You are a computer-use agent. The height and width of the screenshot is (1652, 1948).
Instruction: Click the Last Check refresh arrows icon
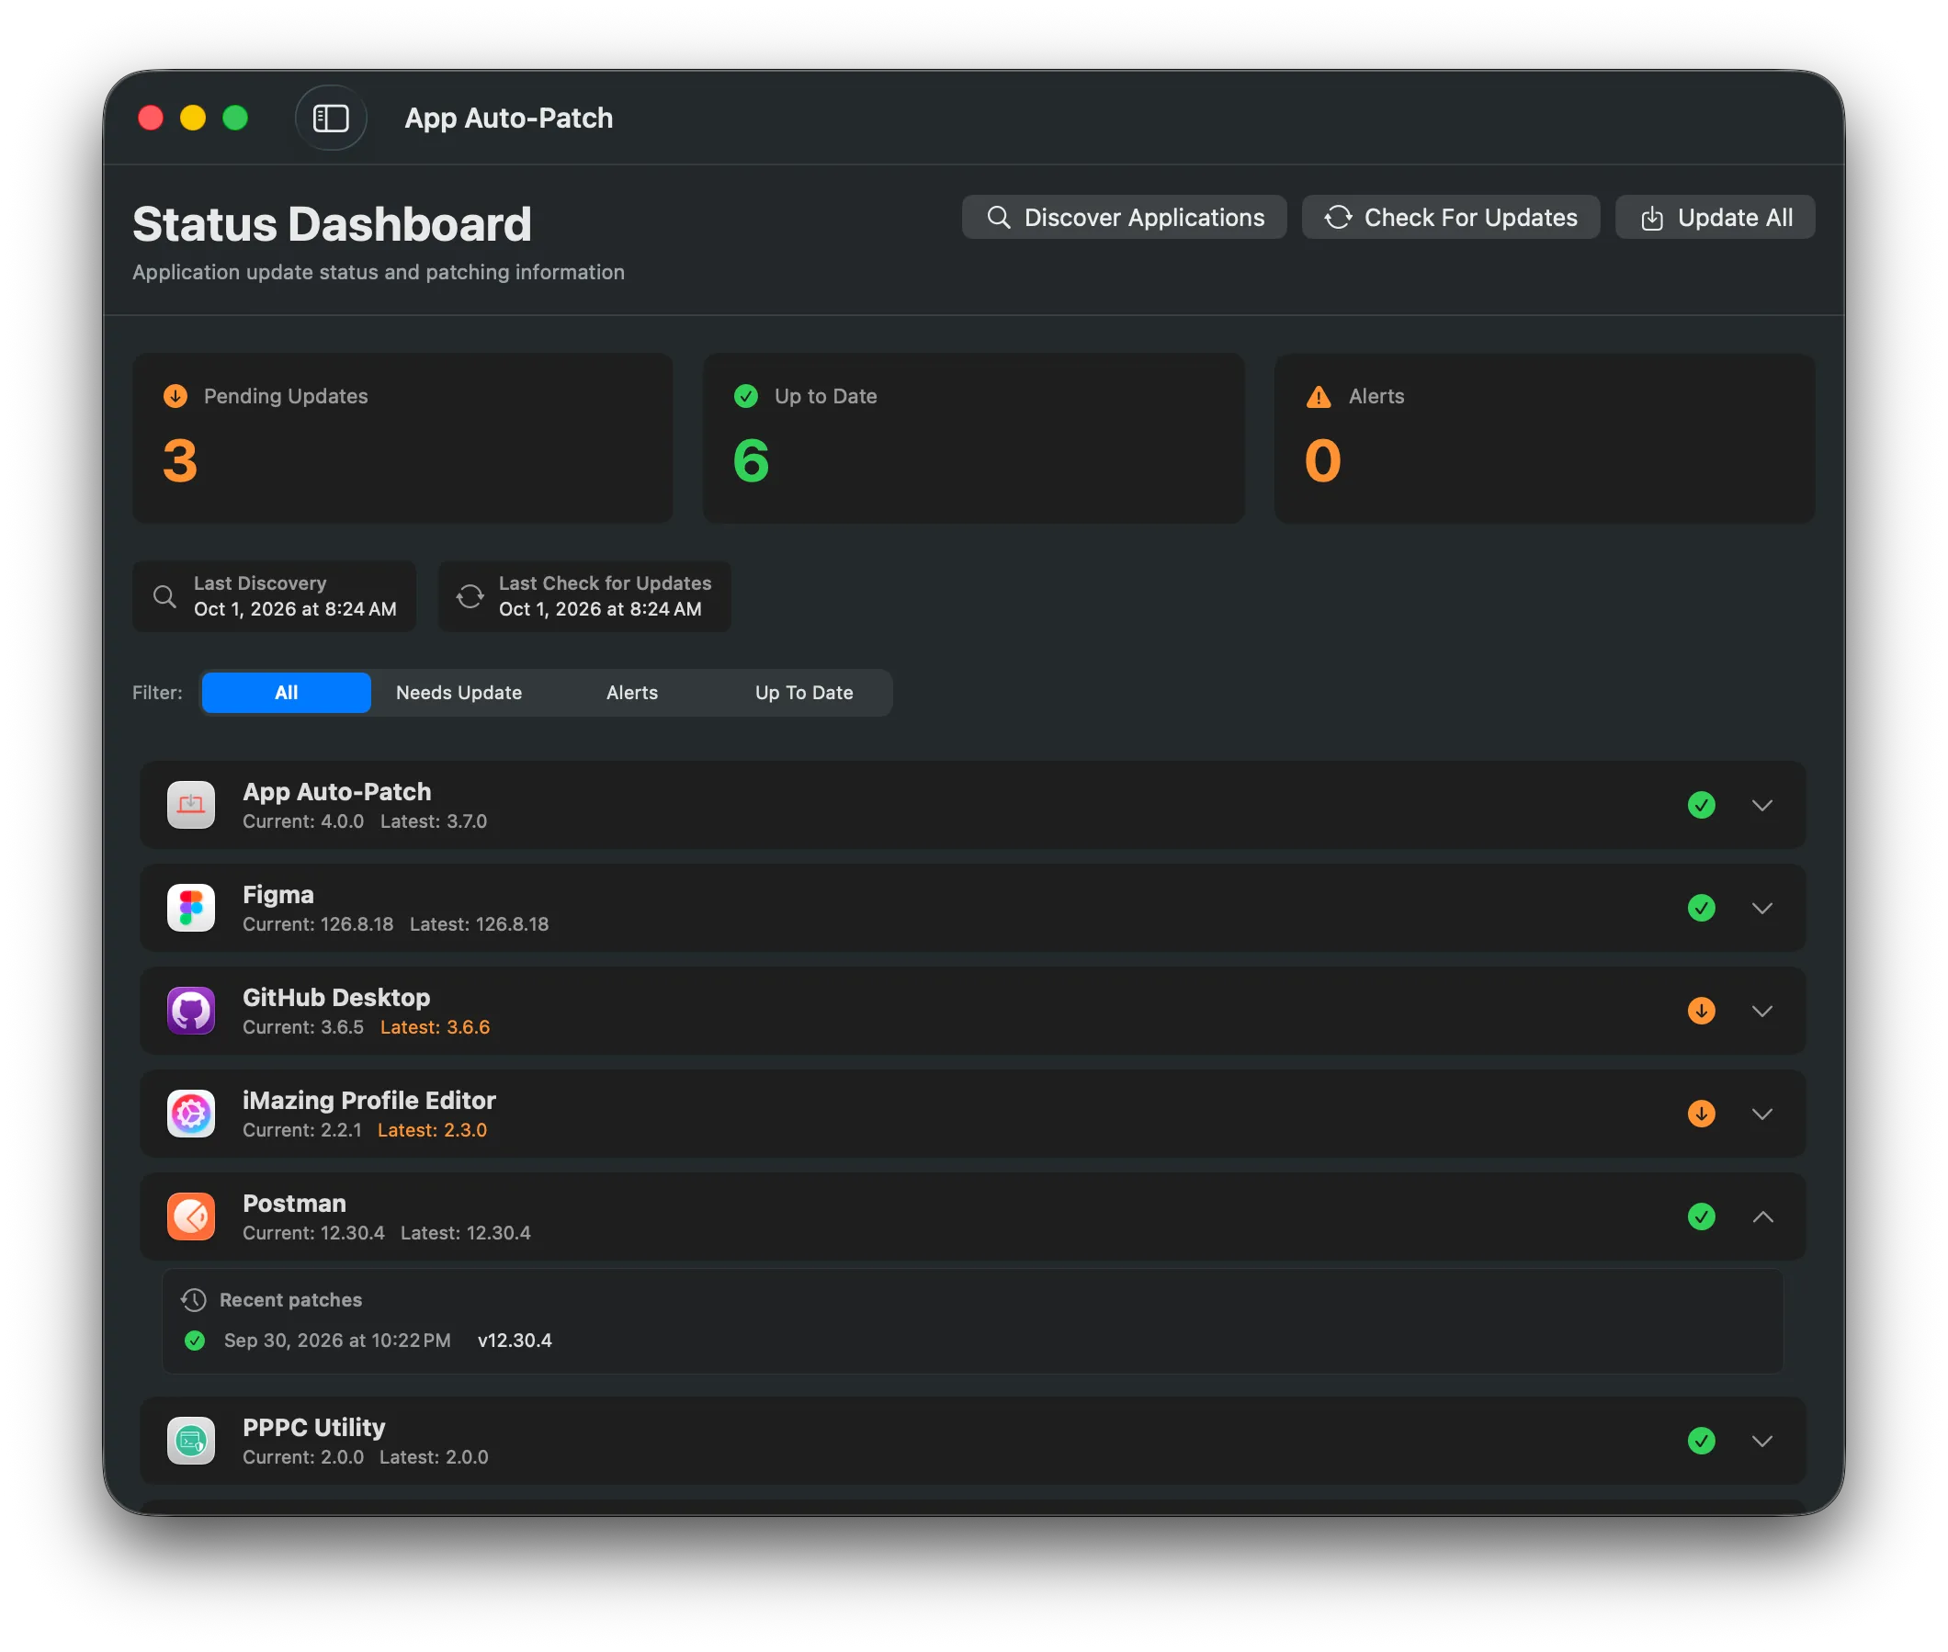(470, 596)
